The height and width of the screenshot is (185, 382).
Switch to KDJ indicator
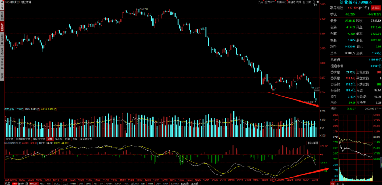(42, 183)
